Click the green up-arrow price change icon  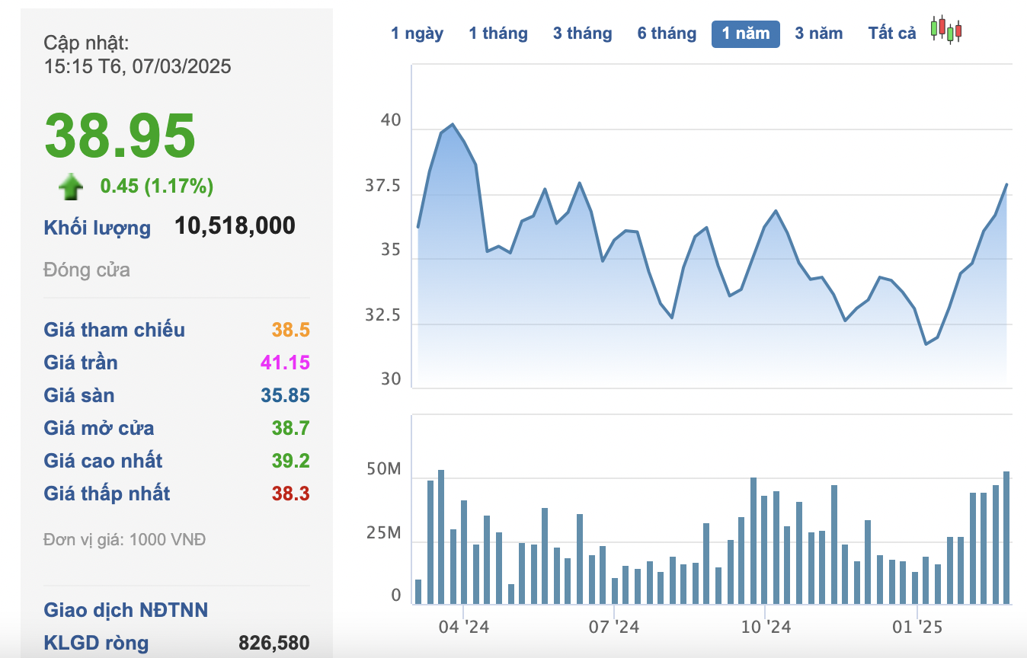click(x=71, y=187)
